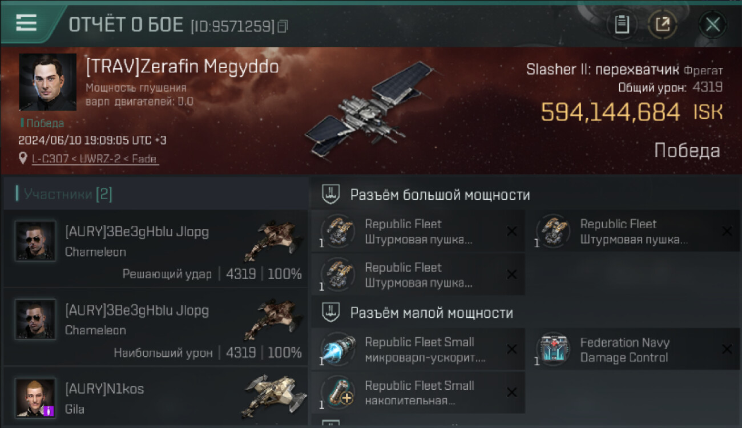Image resolution: width=742 pixels, height=428 pixels.
Task: Open the hamburger menu icon
Action: (x=26, y=23)
